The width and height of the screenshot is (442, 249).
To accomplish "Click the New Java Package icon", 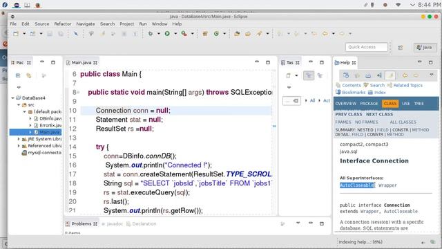I will point(205,34).
